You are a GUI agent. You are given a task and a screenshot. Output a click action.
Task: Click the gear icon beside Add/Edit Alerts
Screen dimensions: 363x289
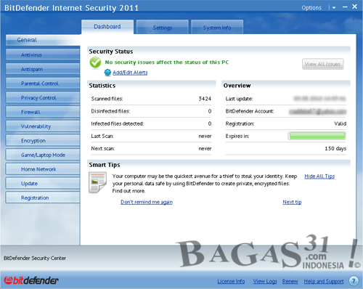(107, 73)
